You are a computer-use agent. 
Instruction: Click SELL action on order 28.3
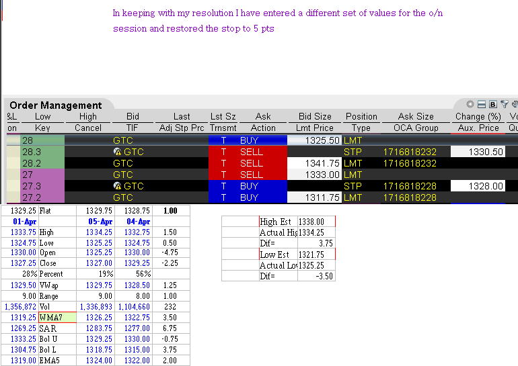pyautogui.click(x=252, y=152)
